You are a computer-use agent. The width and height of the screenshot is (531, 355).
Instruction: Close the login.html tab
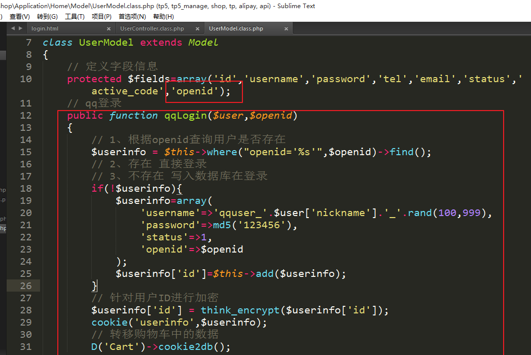click(x=109, y=29)
